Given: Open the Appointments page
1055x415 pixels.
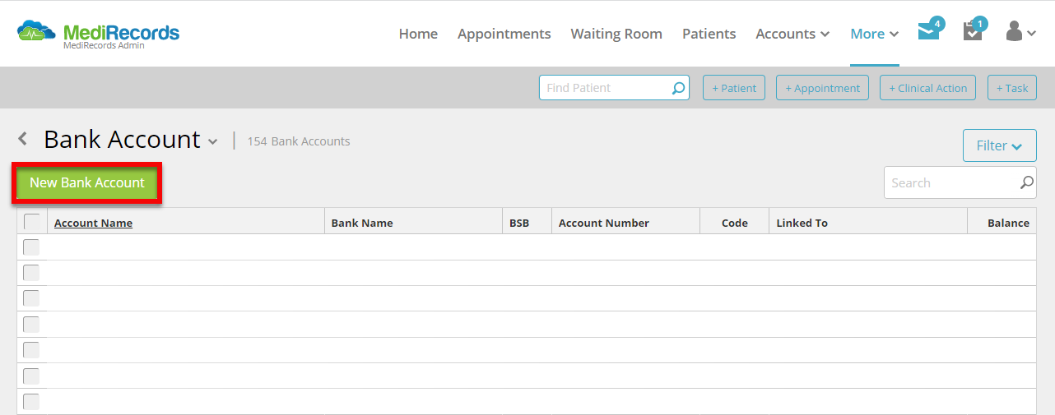Looking at the screenshot, I should 504,34.
